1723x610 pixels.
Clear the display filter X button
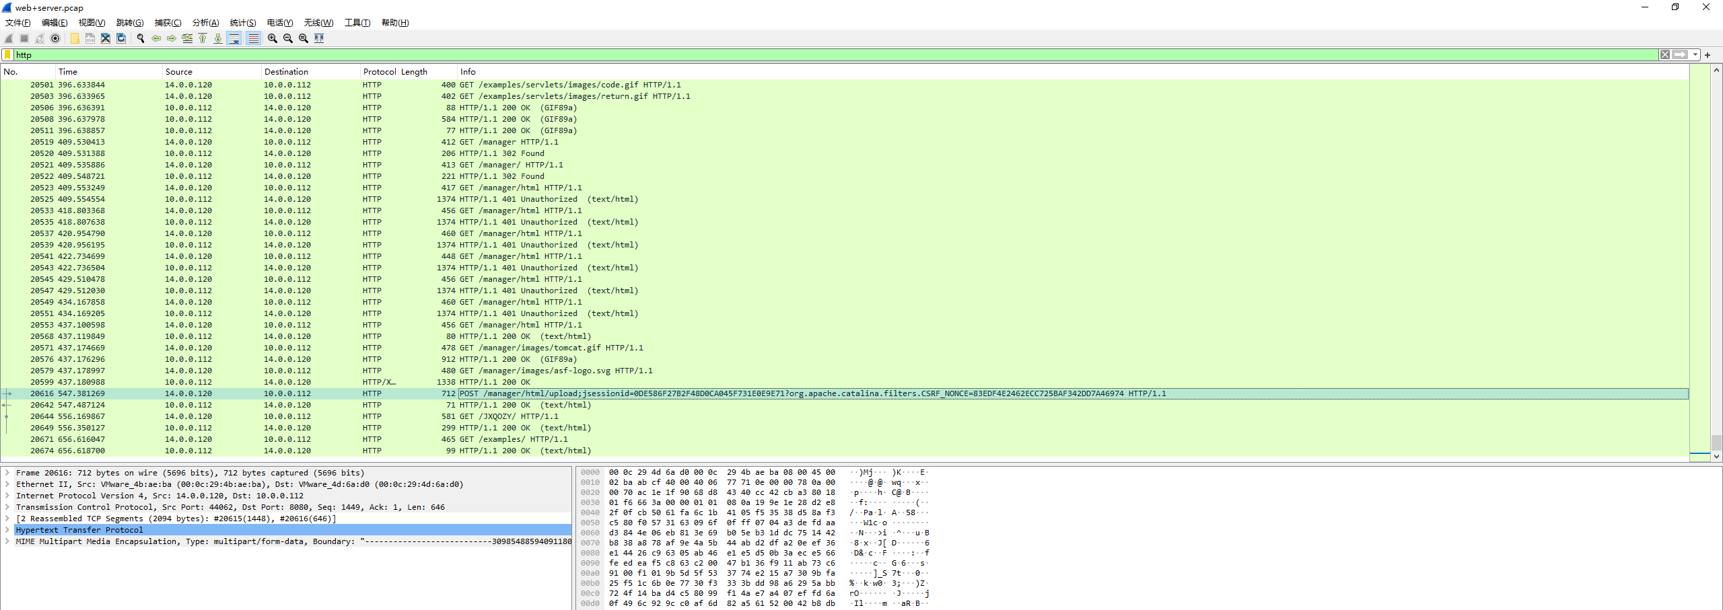[x=1664, y=55]
